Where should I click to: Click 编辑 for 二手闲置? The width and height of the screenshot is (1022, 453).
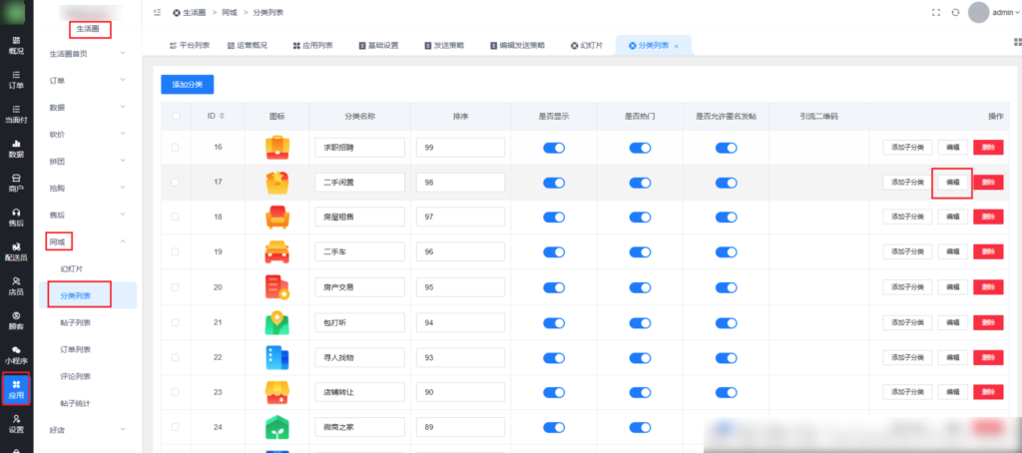click(953, 183)
